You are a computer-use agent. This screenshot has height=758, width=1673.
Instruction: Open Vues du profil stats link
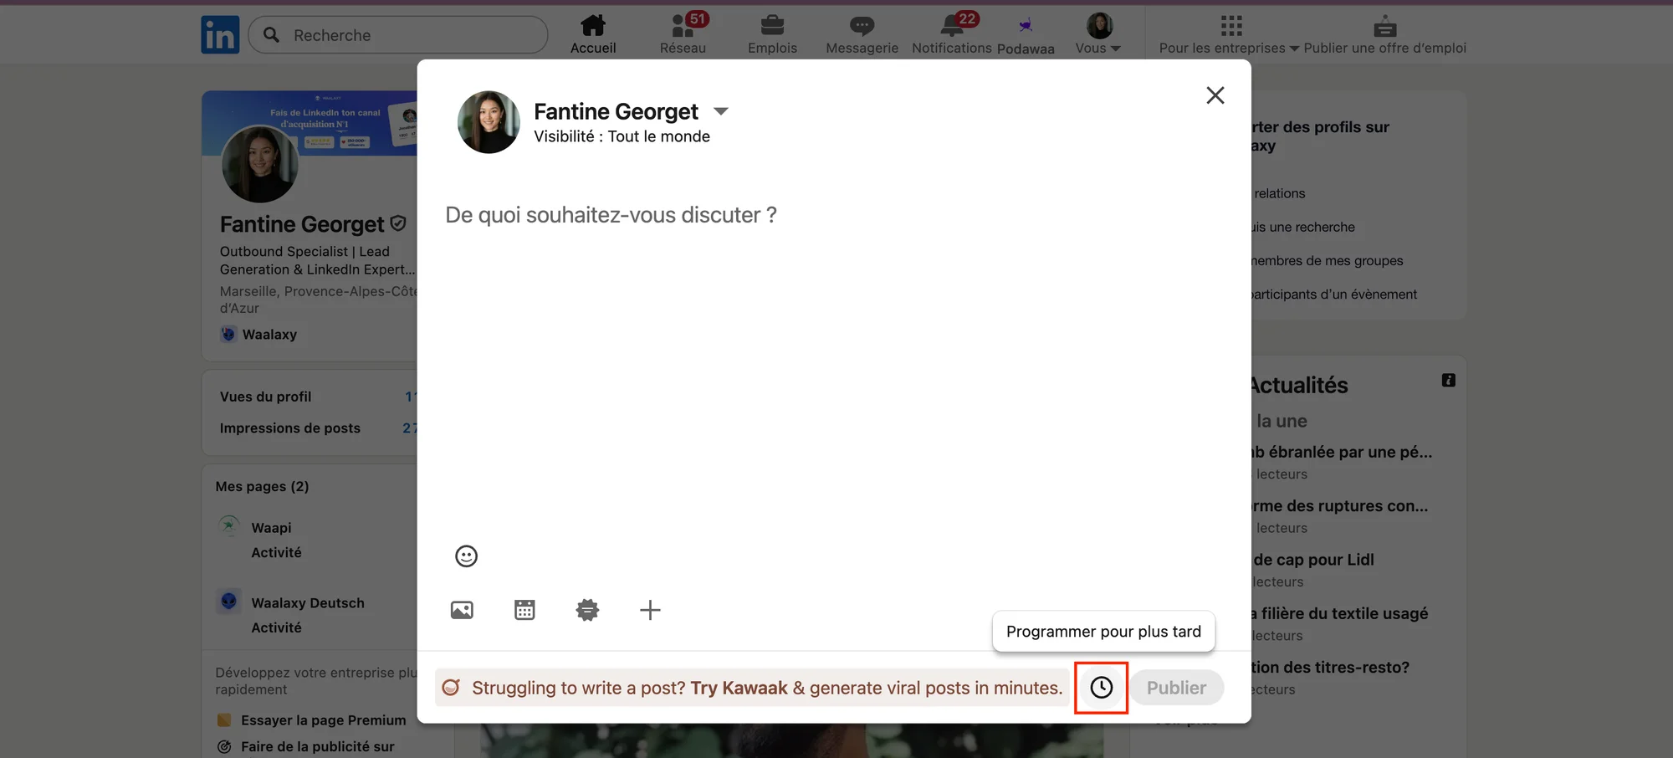[265, 397]
